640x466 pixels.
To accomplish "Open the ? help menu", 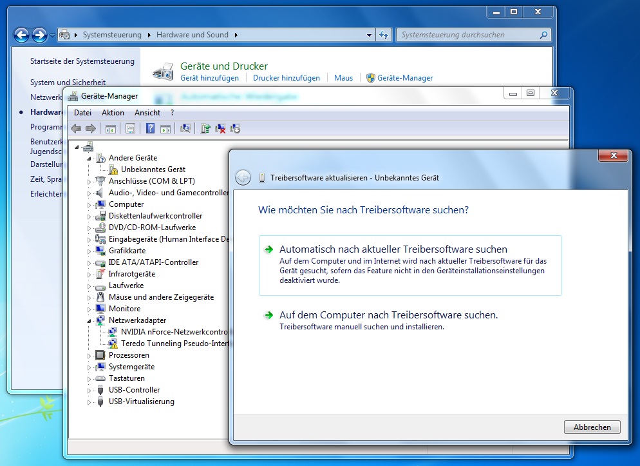I will click(173, 113).
